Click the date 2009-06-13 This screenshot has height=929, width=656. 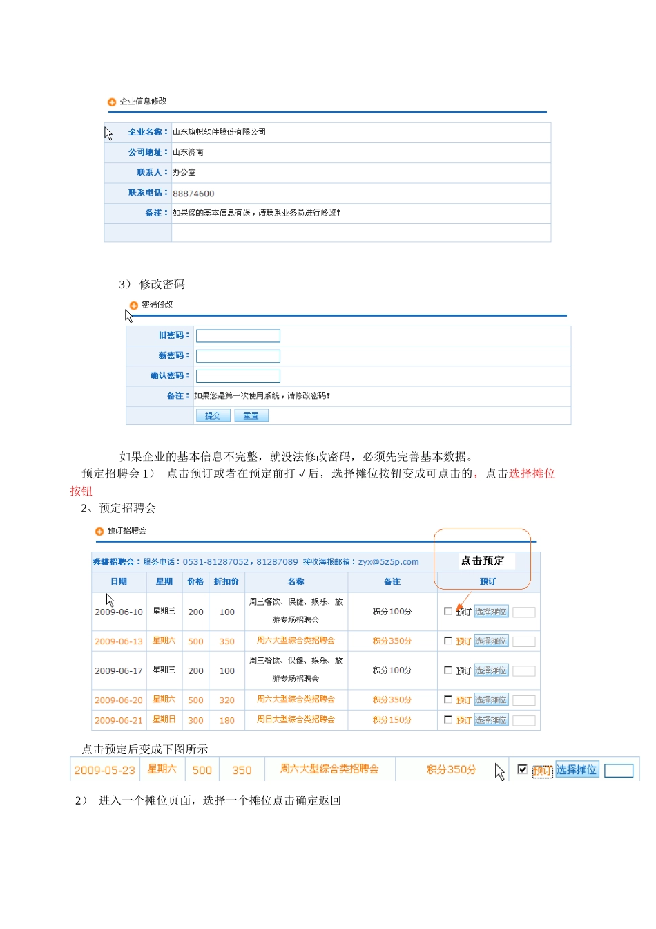tap(119, 642)
